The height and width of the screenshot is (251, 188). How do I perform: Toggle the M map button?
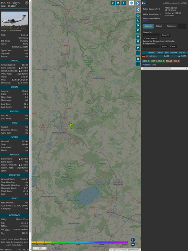point(138,42)
